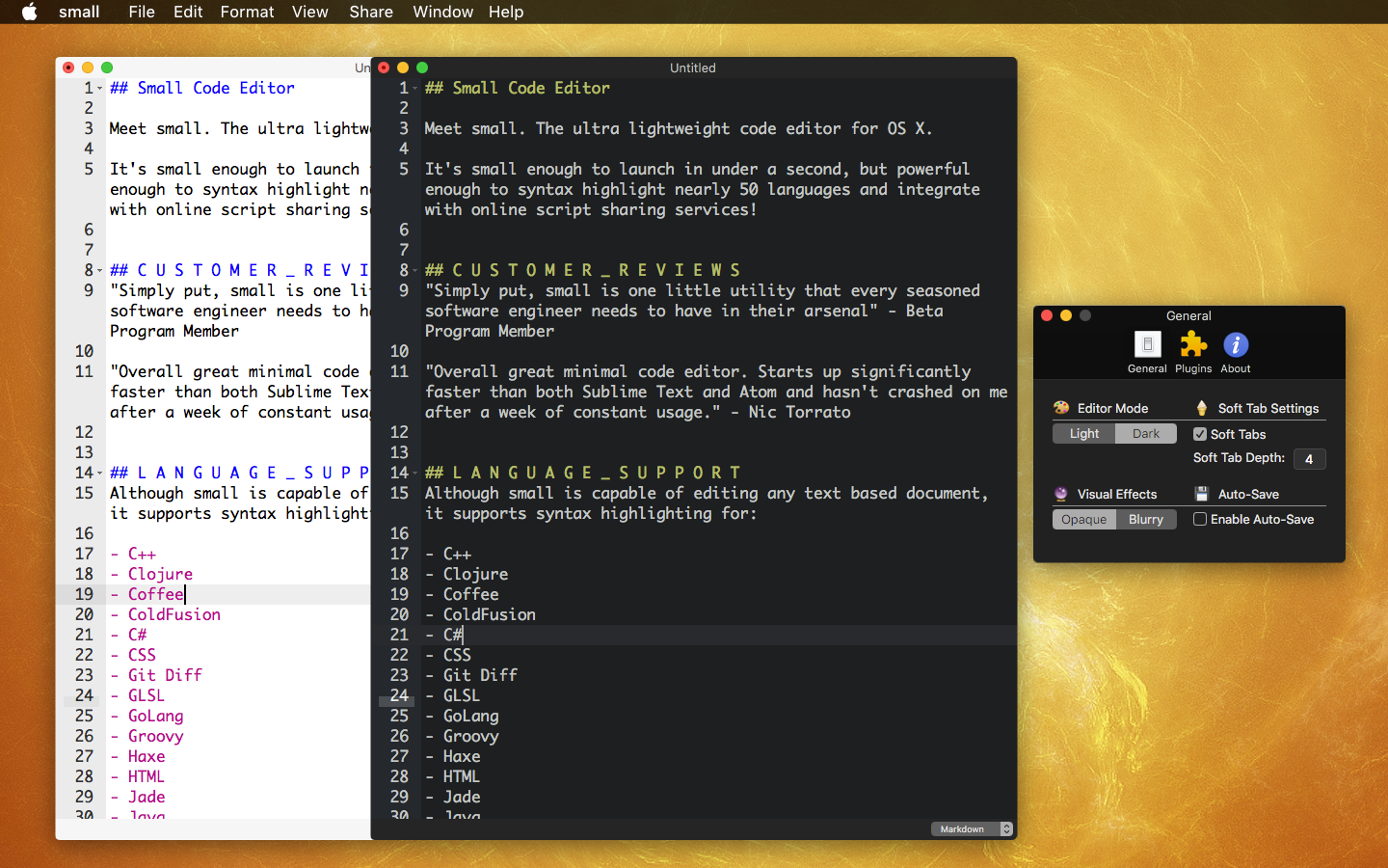Click line number 19 in light window gutter
1388x868 pixels.
tap(84, 594)
